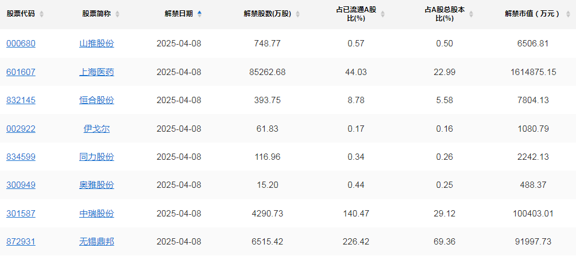Select market value 7804.13 cell
Screen dimensions: 576x256
click(x=533, y=100)
